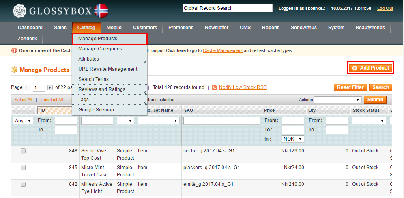Click the Qty From filter field

click(337, 121)
